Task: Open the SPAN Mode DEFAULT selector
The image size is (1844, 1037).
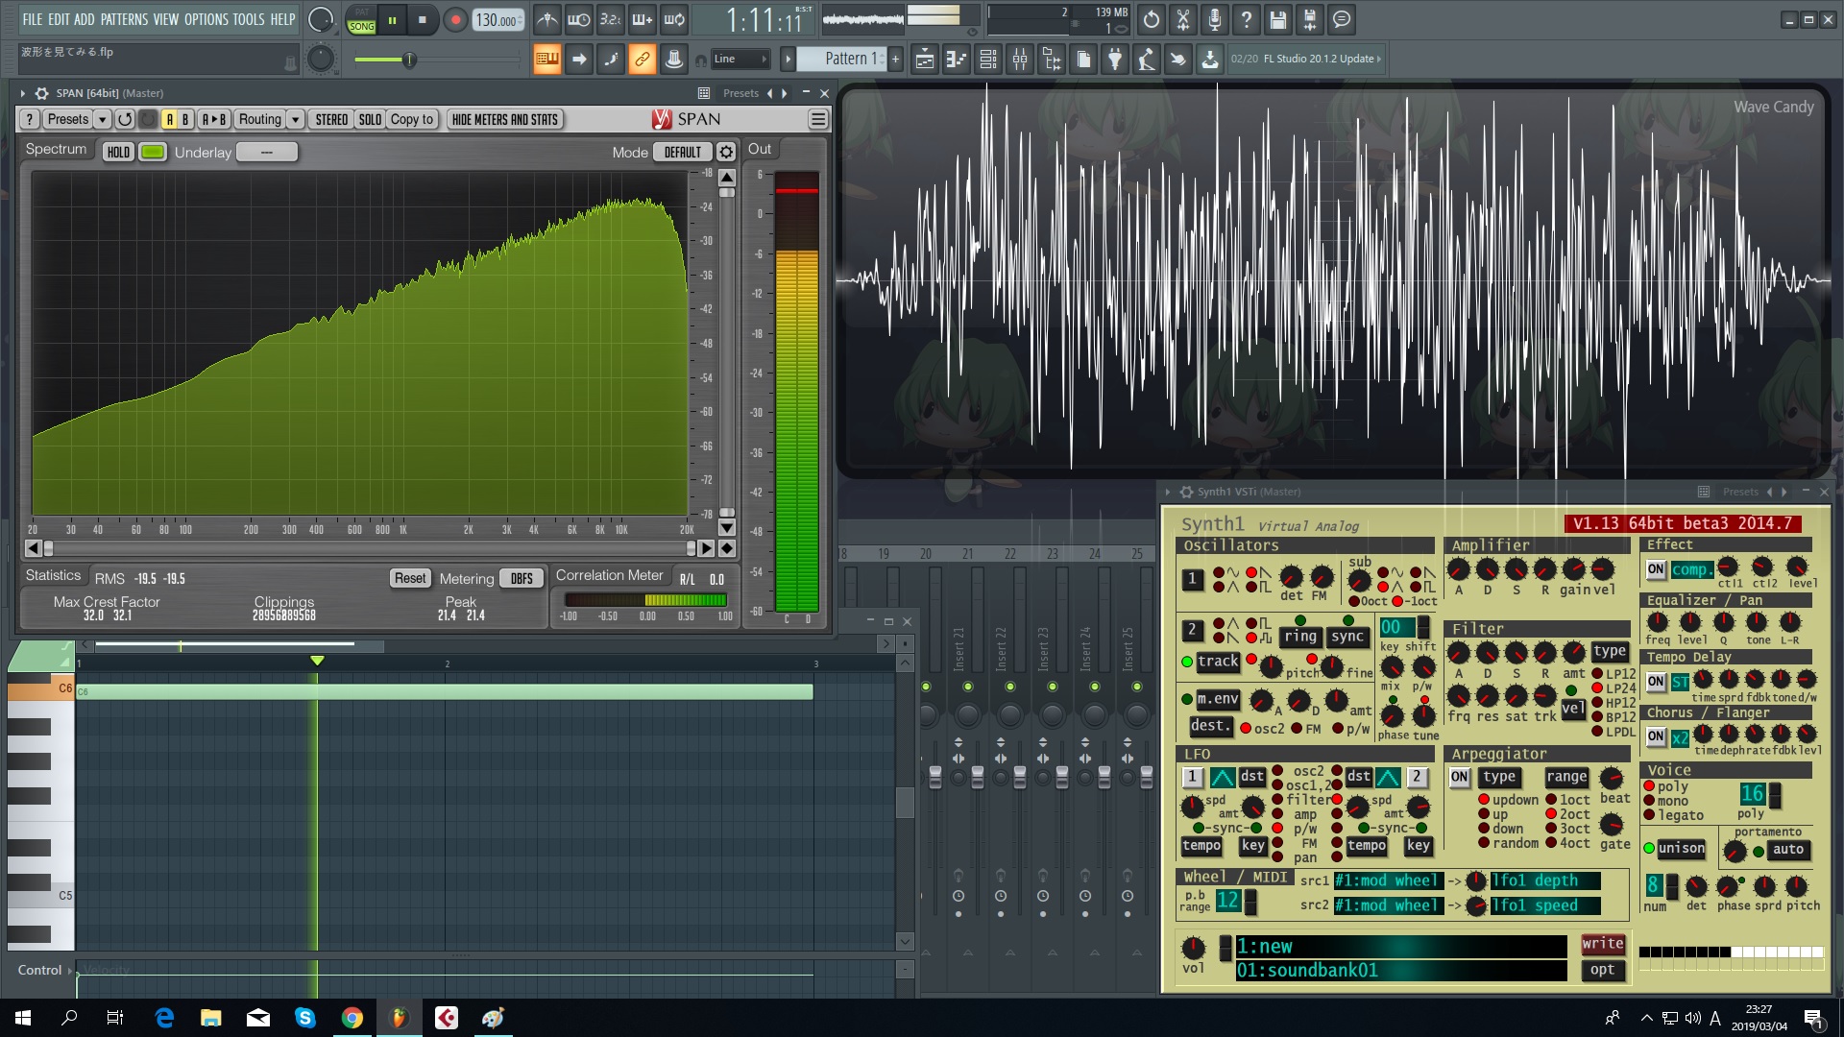Action: (x=683, y=152)
